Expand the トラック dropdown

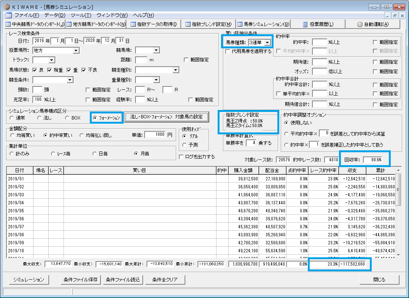click(x=52, y=60)
